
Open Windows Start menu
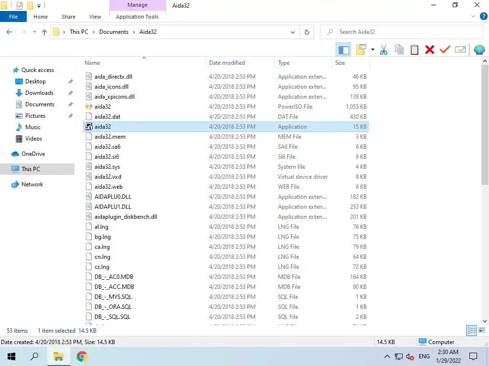11,356
